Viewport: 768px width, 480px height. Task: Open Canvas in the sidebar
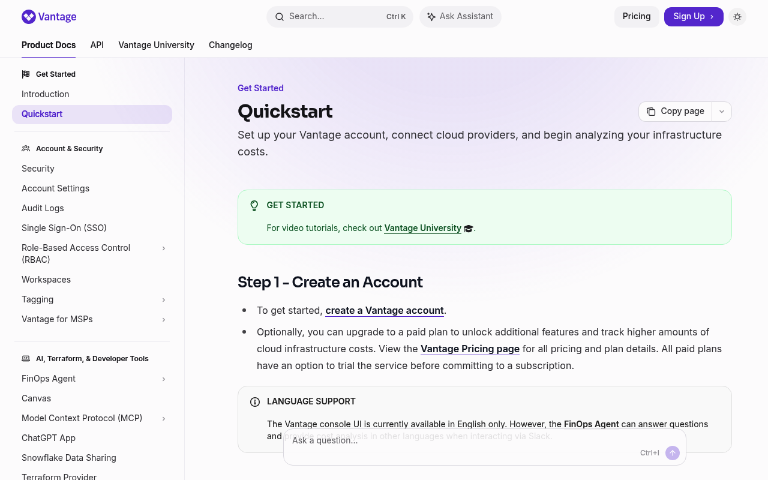click(x=92, y=398)
